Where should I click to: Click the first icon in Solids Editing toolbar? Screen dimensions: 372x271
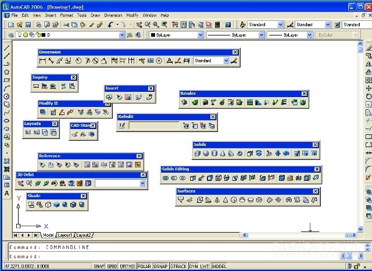pos(166,178)
